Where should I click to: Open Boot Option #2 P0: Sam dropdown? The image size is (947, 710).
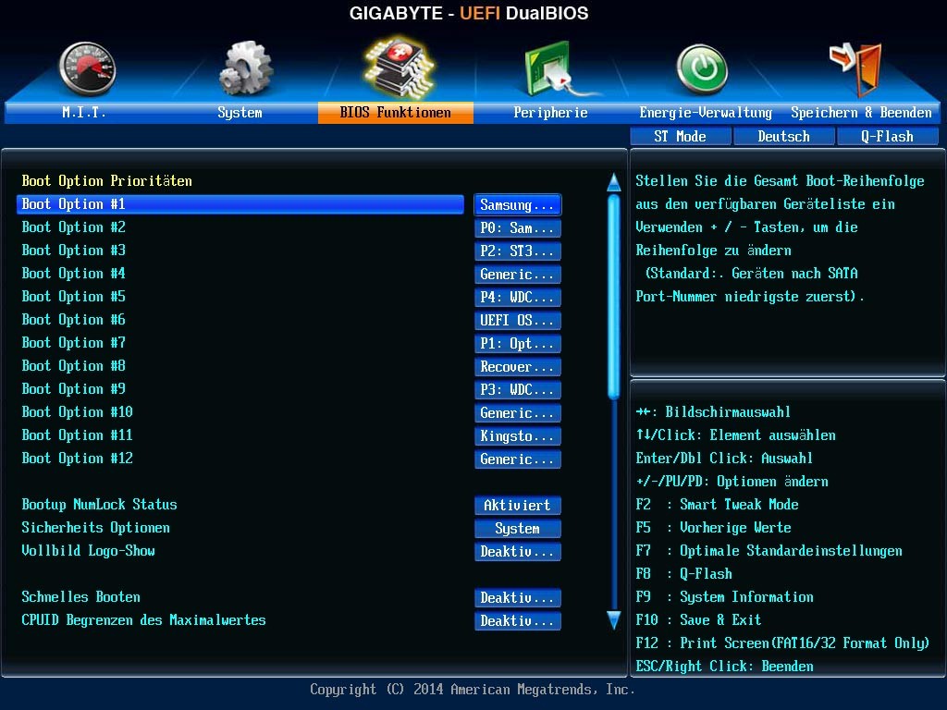(518, 228)
